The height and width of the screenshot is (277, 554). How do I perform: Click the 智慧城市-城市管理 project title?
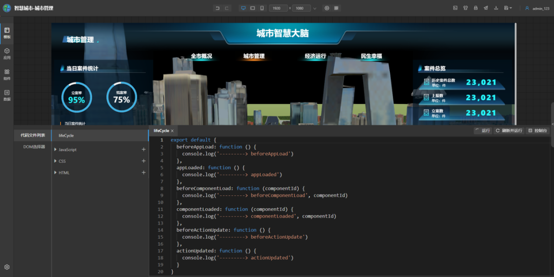point(34,8)
